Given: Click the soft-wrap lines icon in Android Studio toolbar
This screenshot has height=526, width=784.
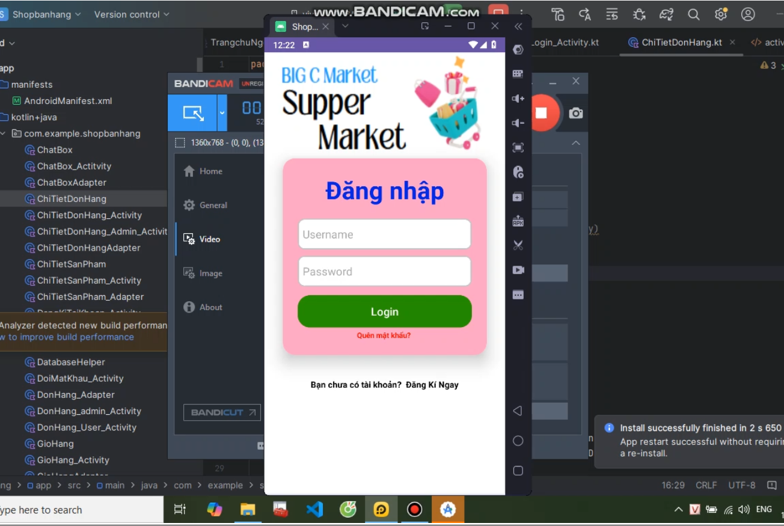Looking at the screenshot, I should pyautogui.click(x=612, y=14).
